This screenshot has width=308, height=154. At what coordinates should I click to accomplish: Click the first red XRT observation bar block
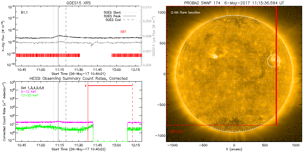[48, 55]
